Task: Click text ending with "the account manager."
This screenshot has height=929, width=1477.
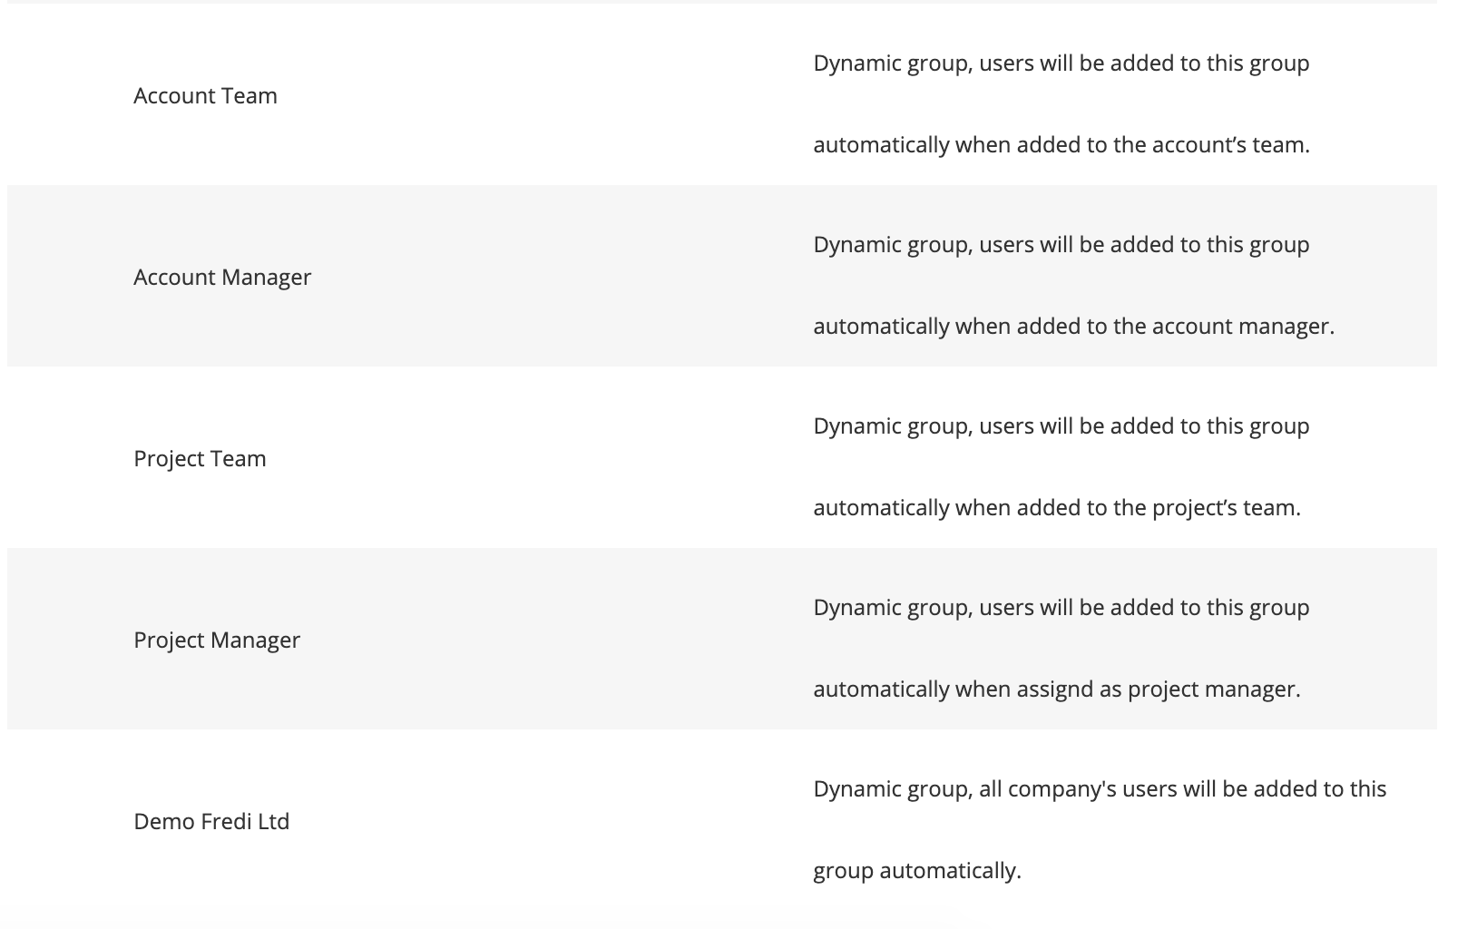Action: 1074,327
